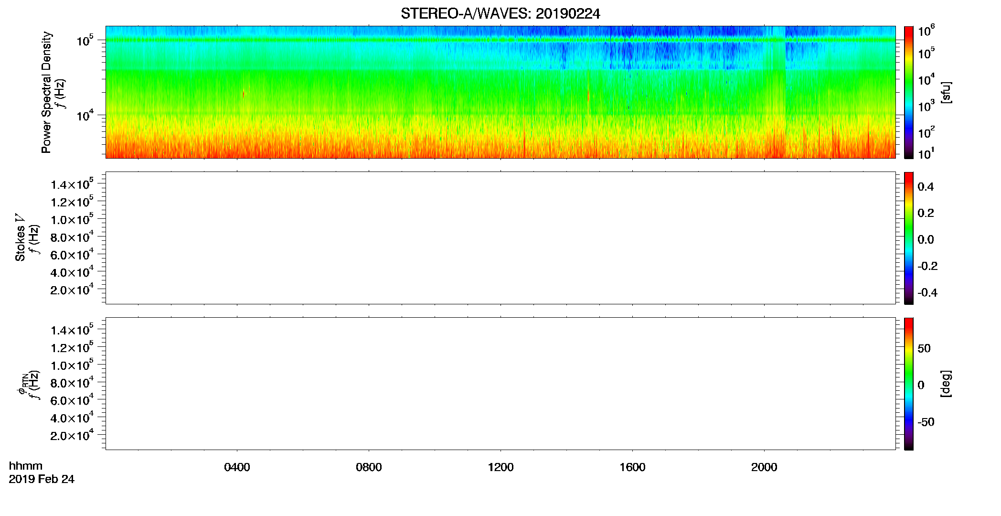This screenshot has width=1001, height=516.
Task: Click the [sfu] units label
Action: [946, 92]
